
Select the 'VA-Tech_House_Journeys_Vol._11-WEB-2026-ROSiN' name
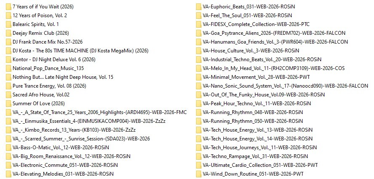click(260, 148)
